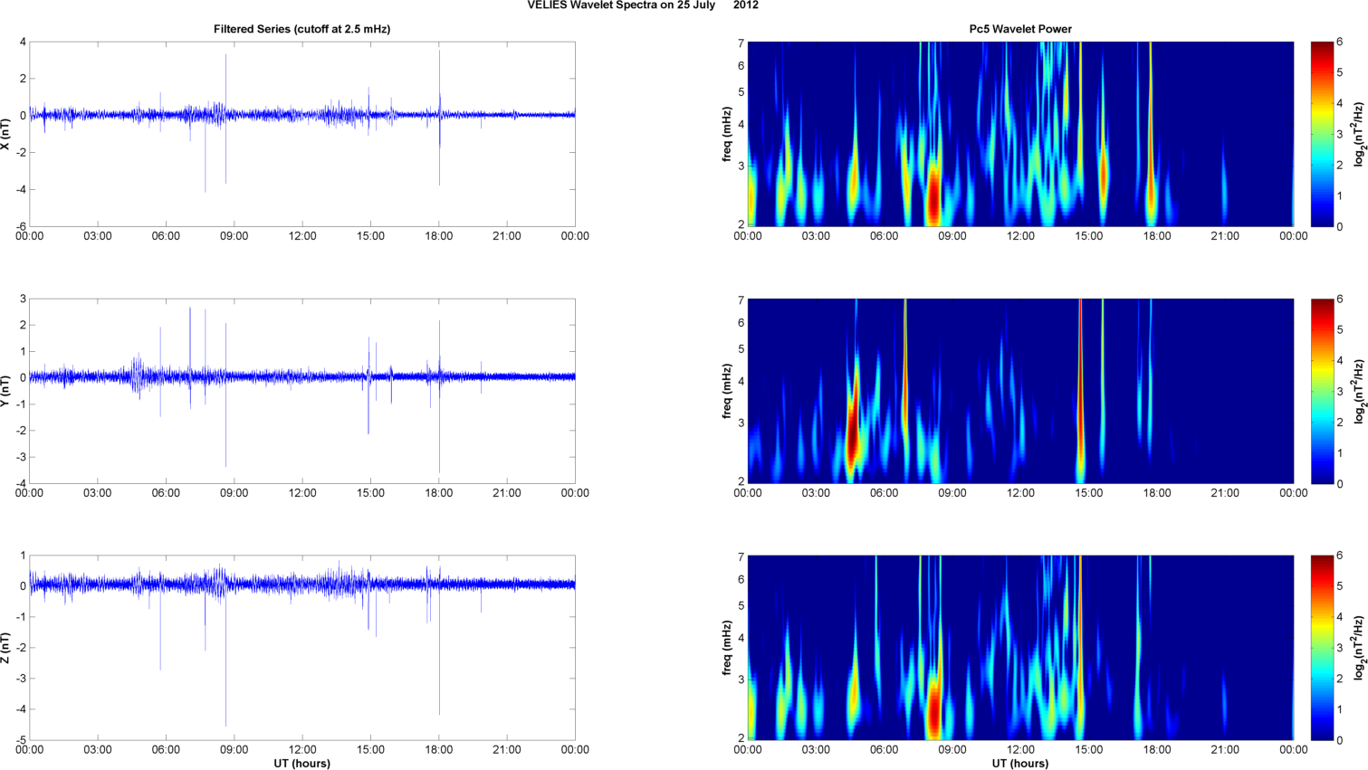Click the "21:00" tick below the middle spectrogram
The height and width of the screenshot is (770, 1368).
1226,493
